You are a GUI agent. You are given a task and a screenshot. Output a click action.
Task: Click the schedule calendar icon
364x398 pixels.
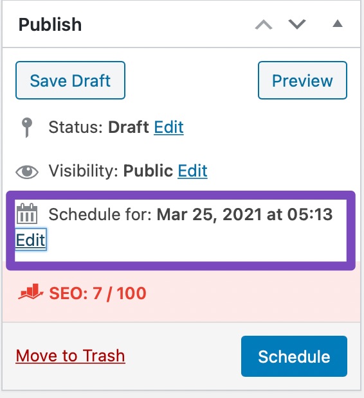point(27,214)
